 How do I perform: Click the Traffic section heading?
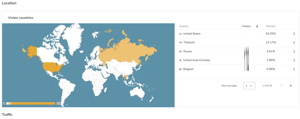click(7, 114)
